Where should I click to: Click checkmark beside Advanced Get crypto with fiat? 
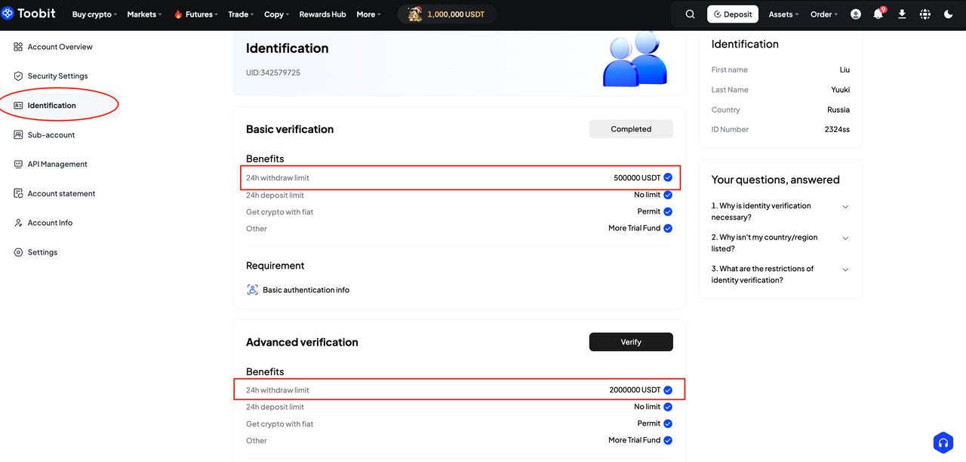click(x=668, y=423)
